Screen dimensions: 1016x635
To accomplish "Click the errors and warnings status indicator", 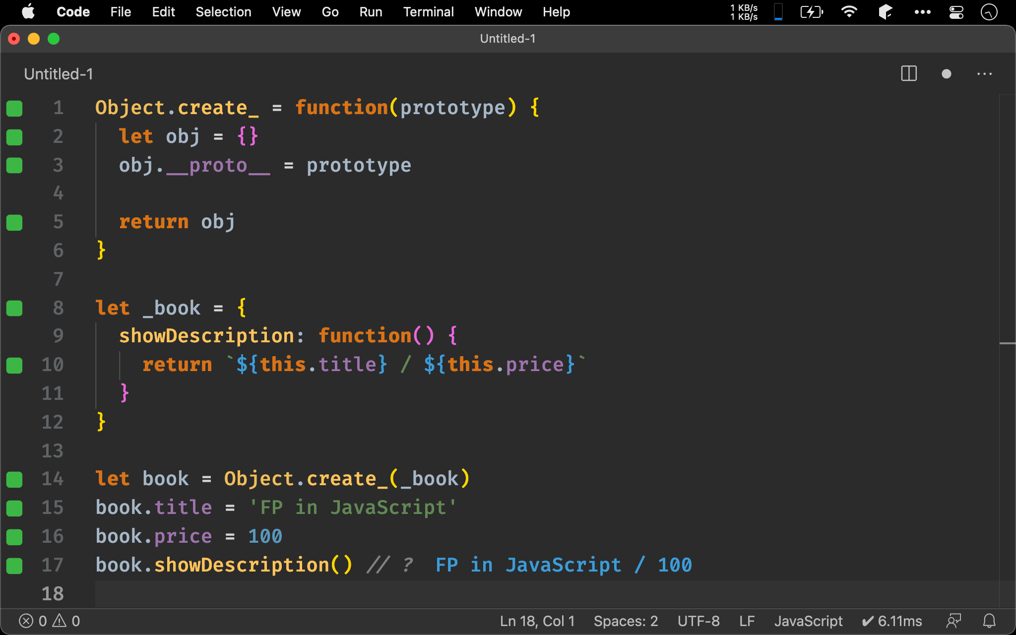I will [49, 621].
